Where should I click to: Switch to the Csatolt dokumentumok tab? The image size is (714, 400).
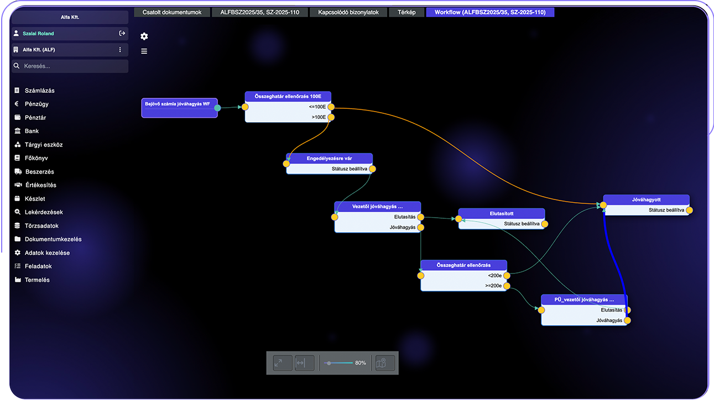point(172,12)
